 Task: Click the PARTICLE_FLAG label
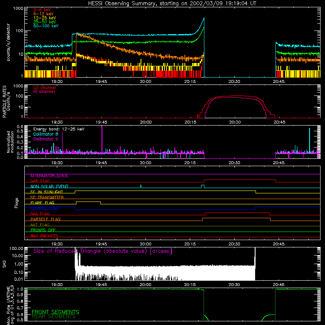(45, 219)
